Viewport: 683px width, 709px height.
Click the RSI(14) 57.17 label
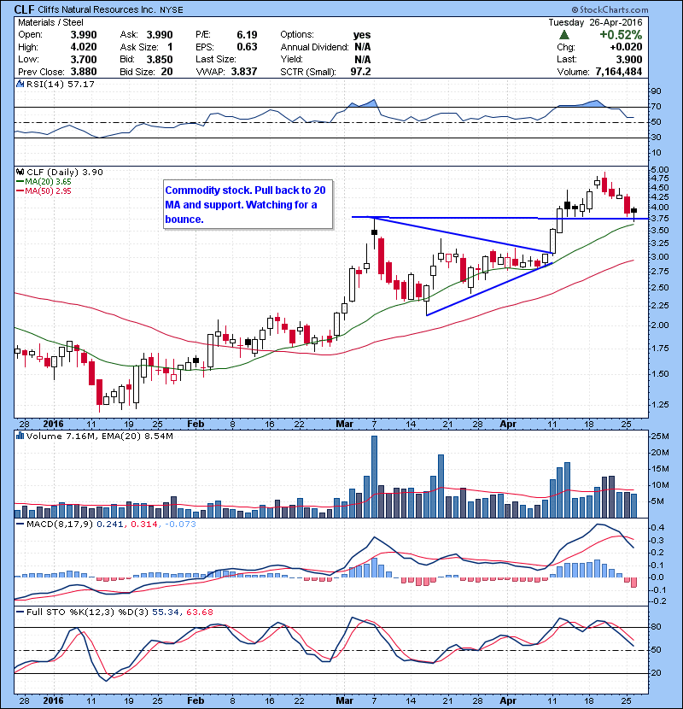coord(61,84)
